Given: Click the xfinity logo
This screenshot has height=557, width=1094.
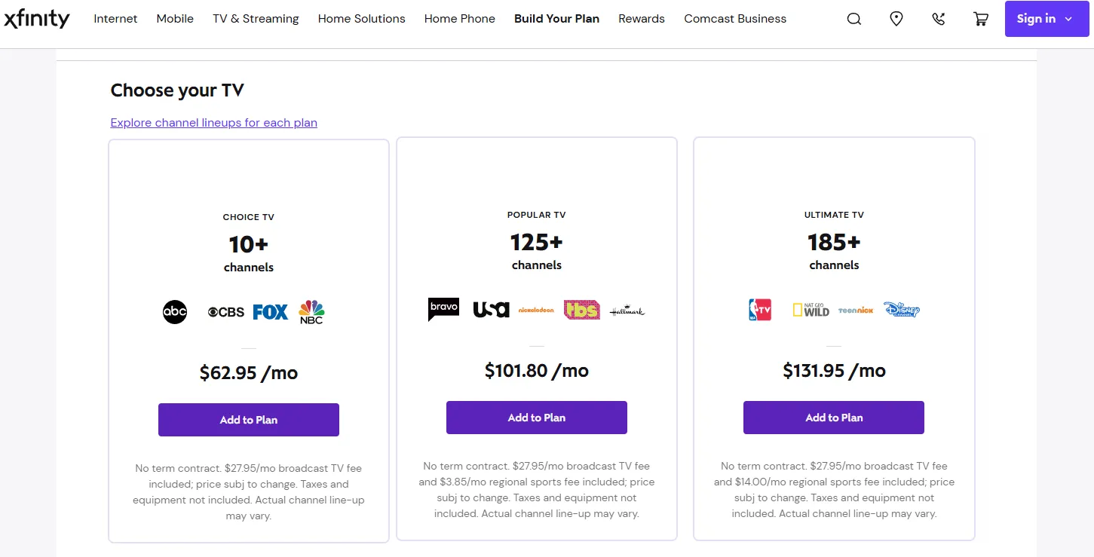Looking at the screenshot, I should tap(37, 18).
